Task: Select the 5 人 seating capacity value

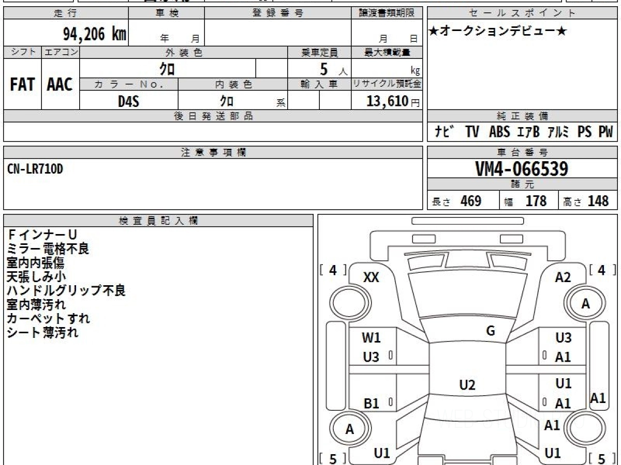Action: [x=333, y=69]
